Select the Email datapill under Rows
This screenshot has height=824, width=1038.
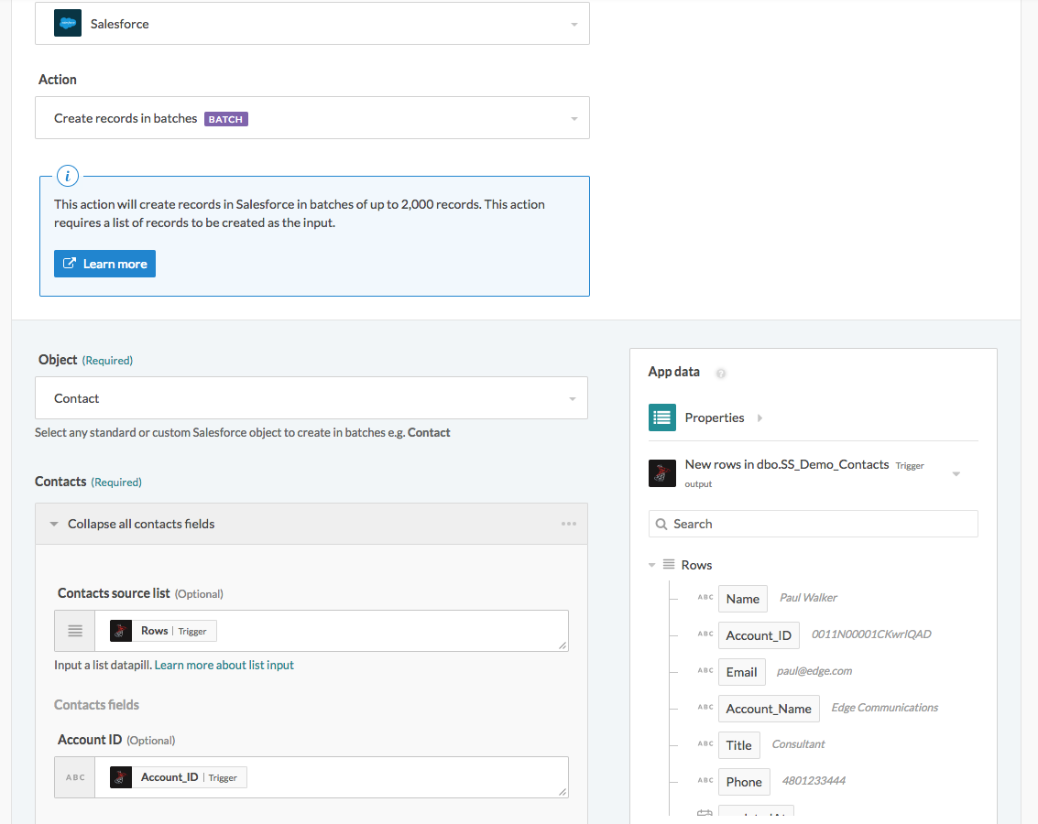[x=741, y=671]
